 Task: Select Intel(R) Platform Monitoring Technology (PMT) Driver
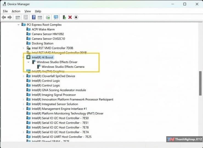(x=67, y=113)
